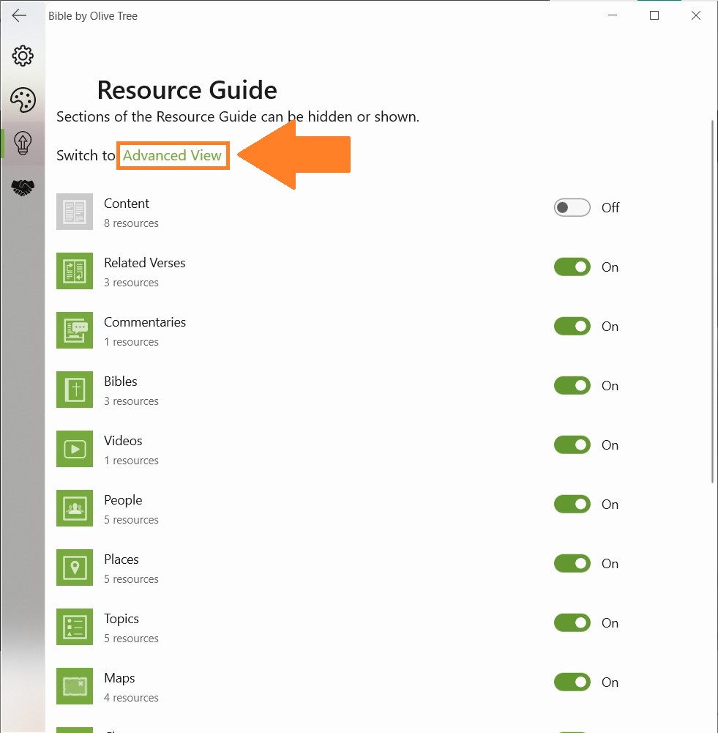Disable the Commentaries toggle
The image size is (718, 733).
(x=572, y=327)
